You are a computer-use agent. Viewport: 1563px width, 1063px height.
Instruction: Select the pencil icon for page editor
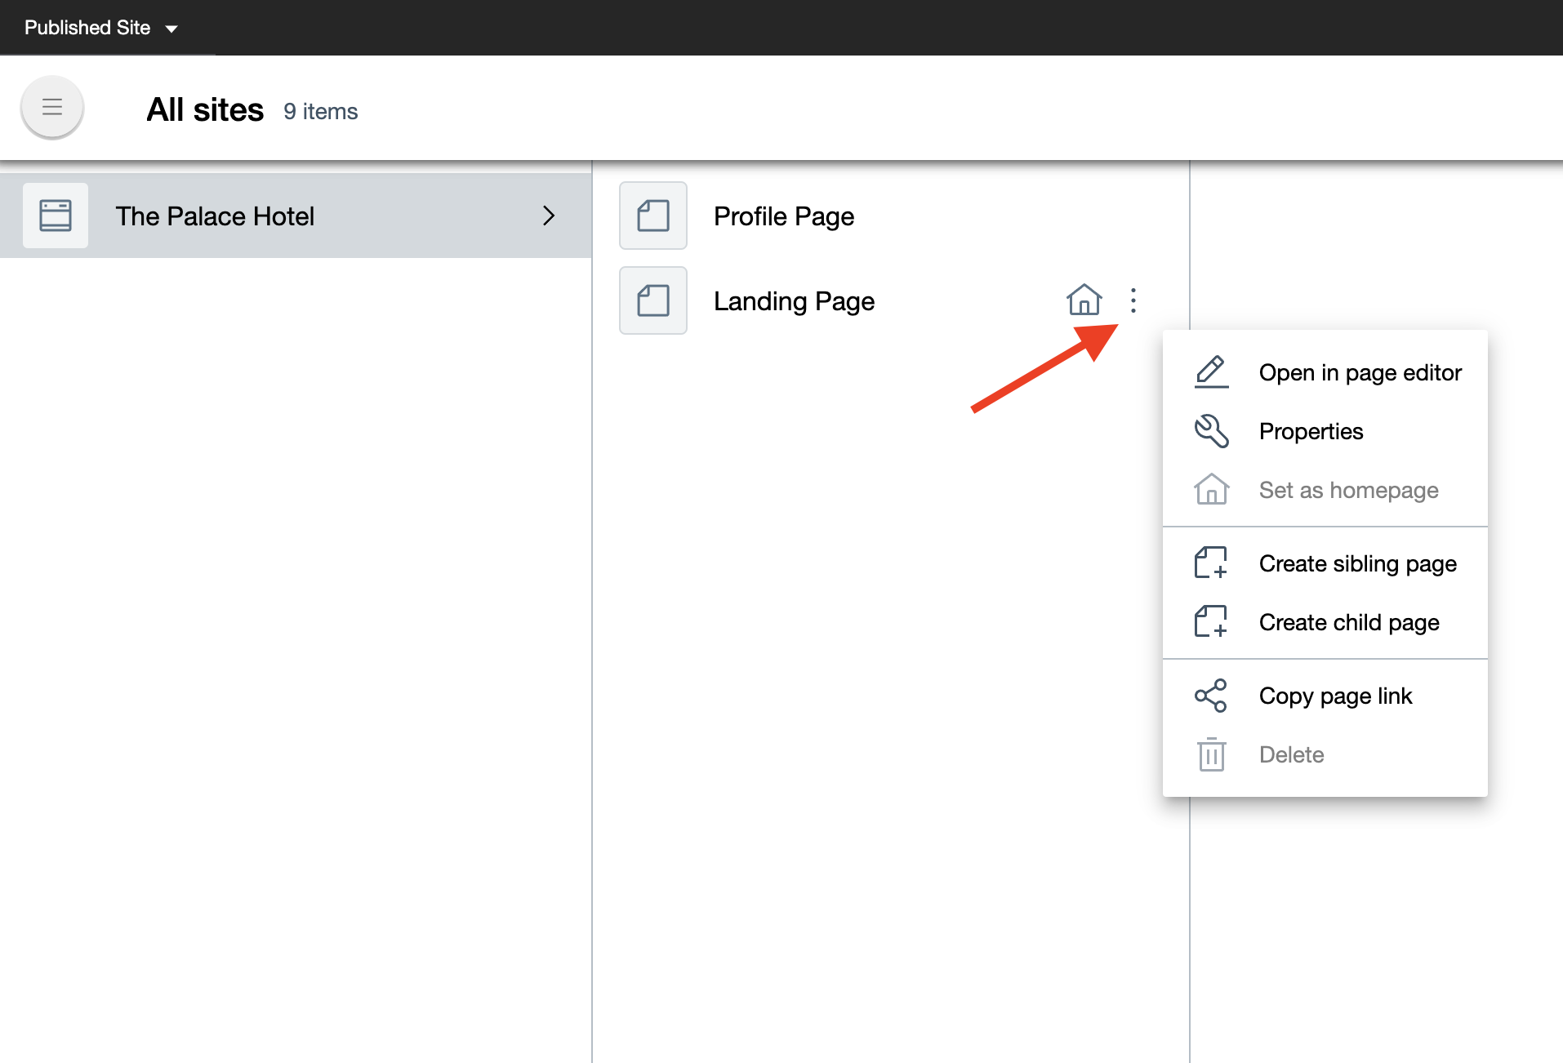[1211, 371]
